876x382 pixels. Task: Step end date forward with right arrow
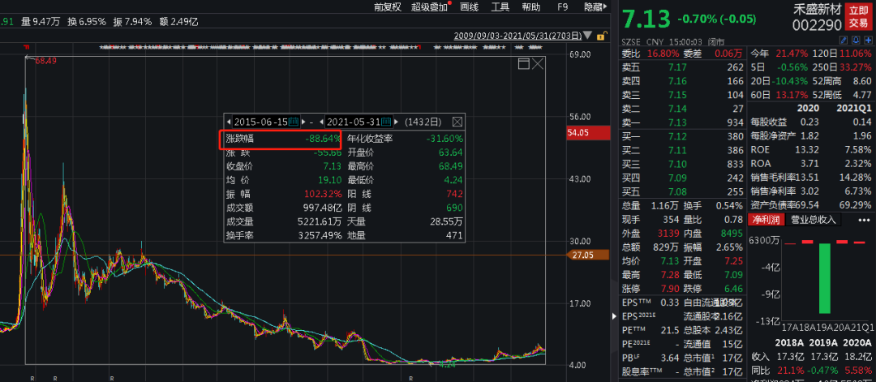[x=396, y=122]
